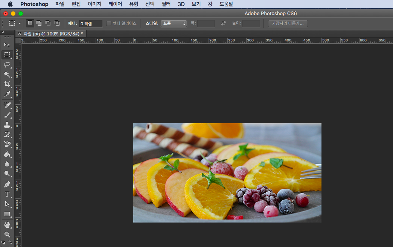393x247 pixels.
Task: Open the Photoshop application menu
Action: [x=34, y=4]
